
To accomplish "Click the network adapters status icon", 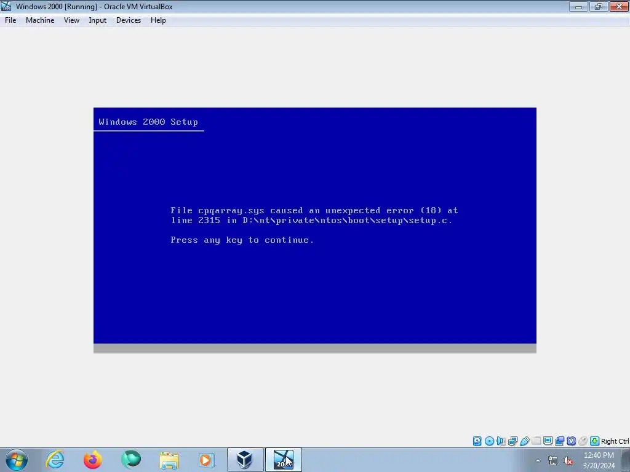I will tap(512, 441).
